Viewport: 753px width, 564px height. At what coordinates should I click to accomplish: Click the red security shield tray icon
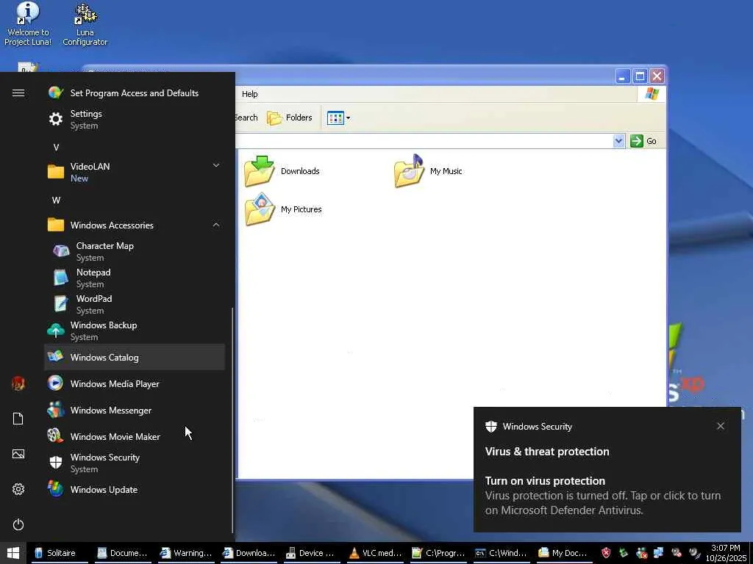tap(606, 553)
